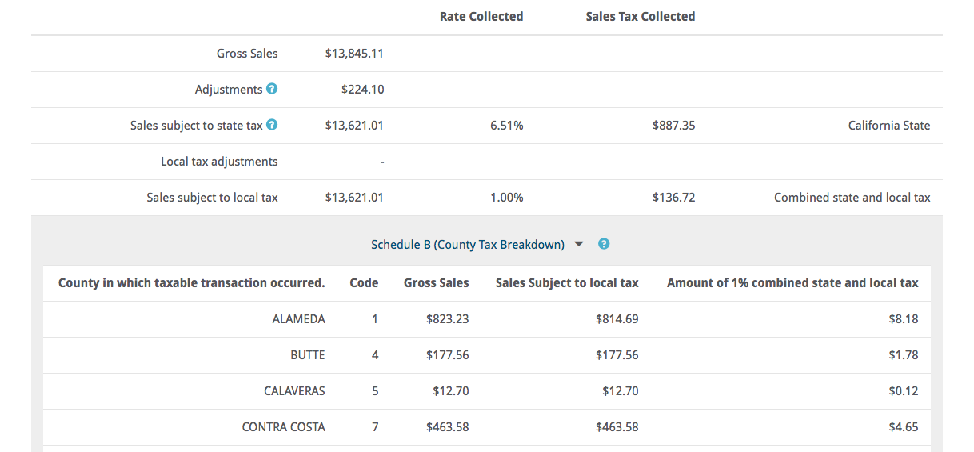The width and height of the screenshot is (974, 452).
Task: Click the Code column header
Action: tap(365, 283)
